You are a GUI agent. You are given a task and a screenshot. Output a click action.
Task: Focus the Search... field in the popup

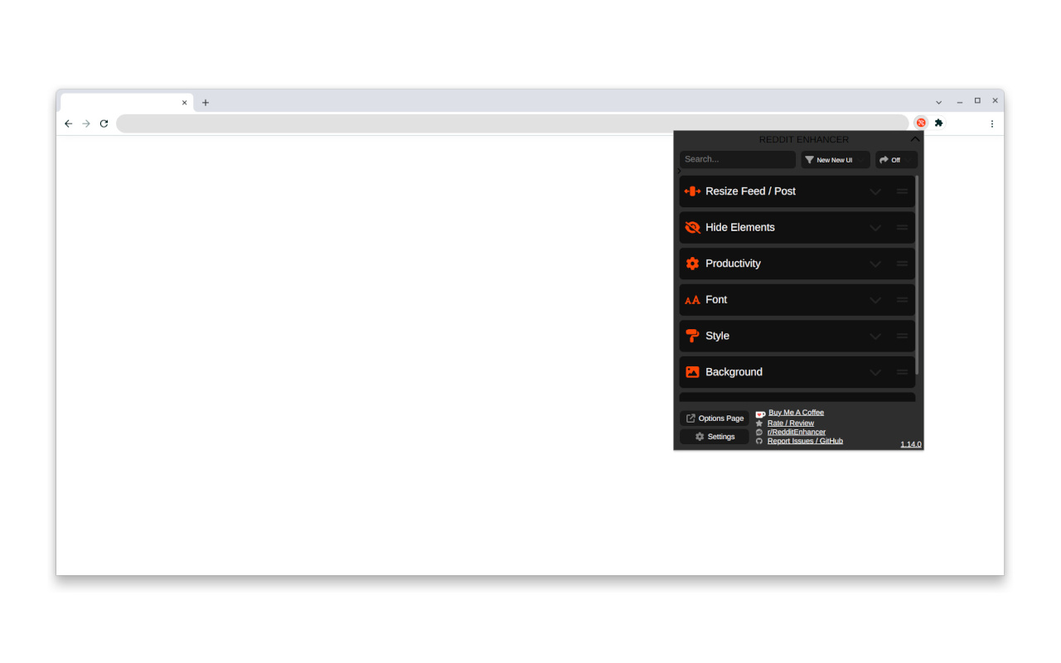coord(738,159)
